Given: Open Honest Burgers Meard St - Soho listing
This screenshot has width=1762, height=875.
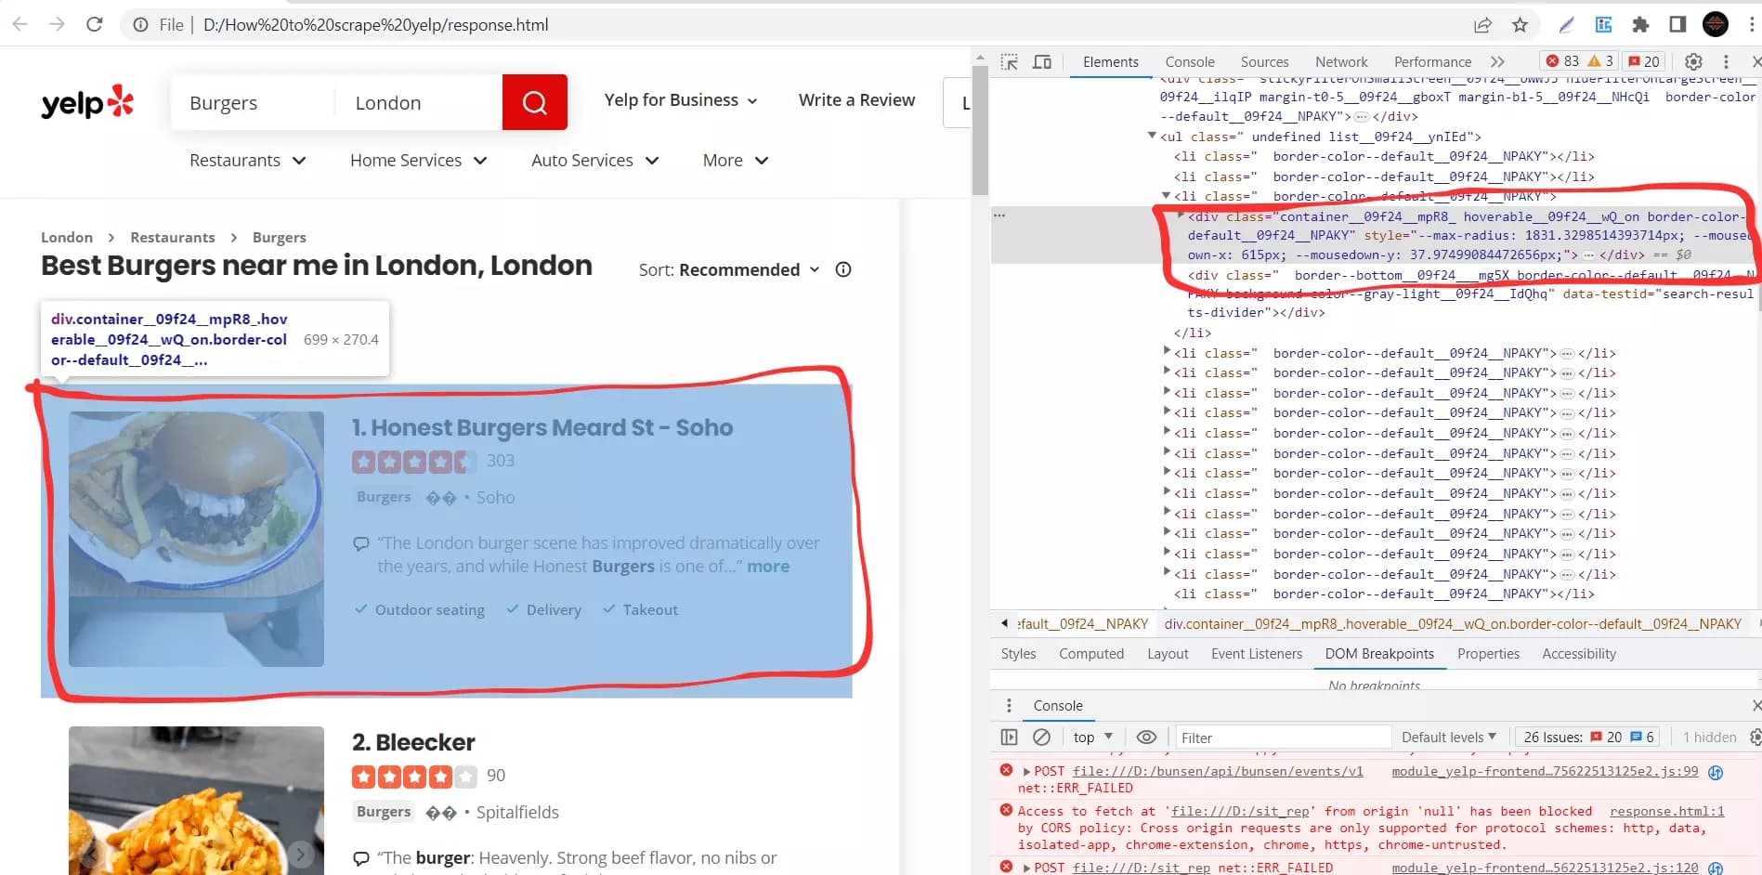Looking at the screenshot, I should point(552,428).
